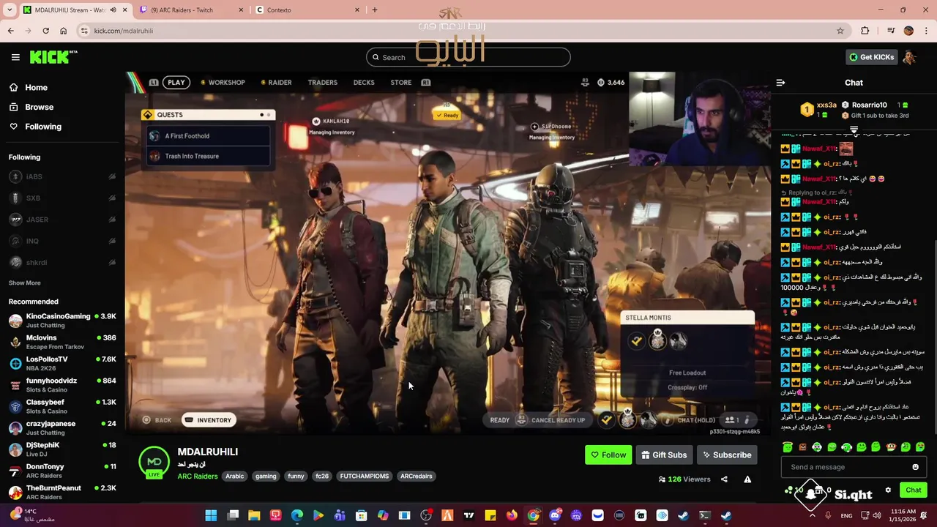Open Chrome three-dot menu
The width and height of the screenshot is (937, 527).
coord(926,31)
